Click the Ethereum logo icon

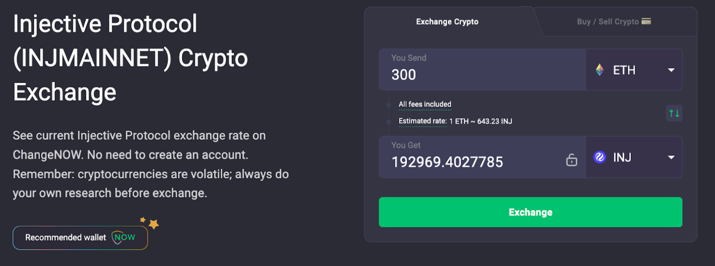click(600, 70)
